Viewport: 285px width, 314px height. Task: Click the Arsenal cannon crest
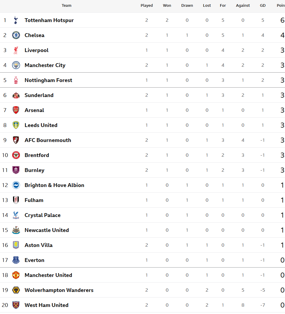tap(16, 110)
